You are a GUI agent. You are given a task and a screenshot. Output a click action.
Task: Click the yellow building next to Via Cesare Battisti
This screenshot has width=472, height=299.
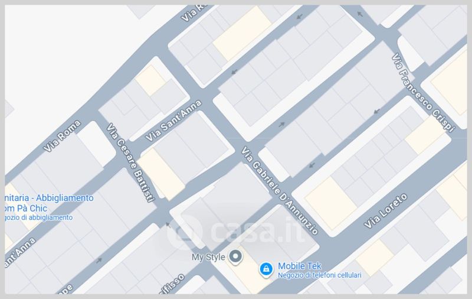161,174
